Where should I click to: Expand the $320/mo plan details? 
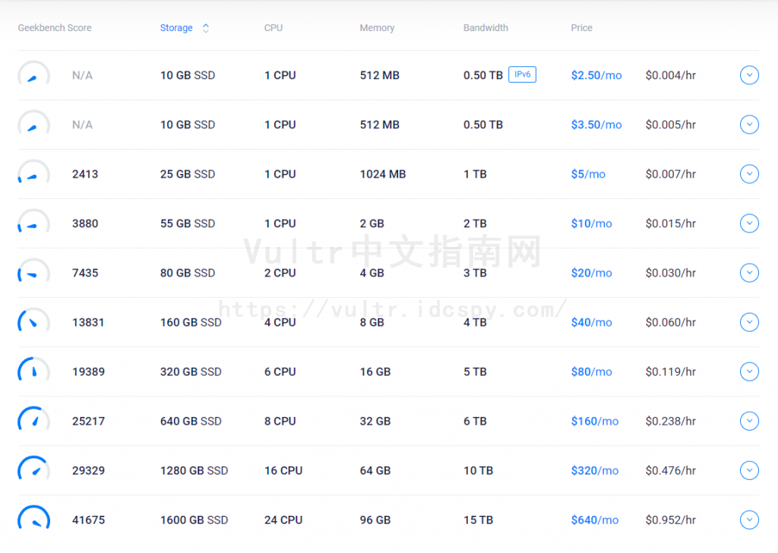click(x=749, y=470)
